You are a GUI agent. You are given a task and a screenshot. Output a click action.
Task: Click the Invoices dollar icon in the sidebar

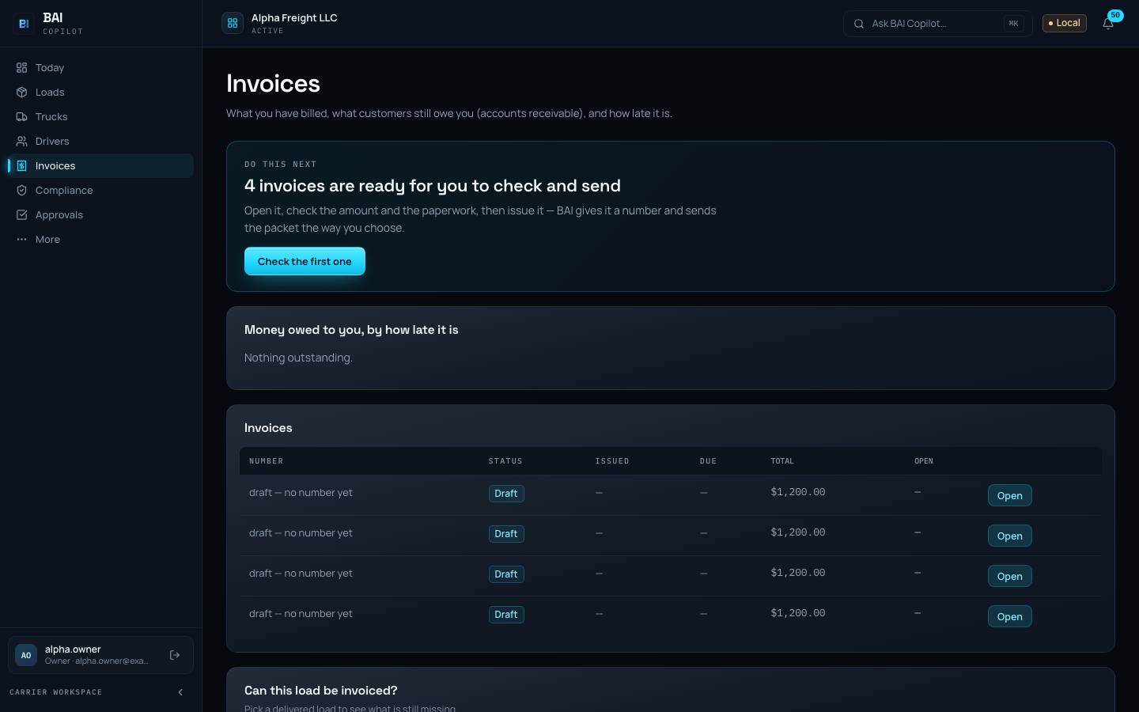21,166
